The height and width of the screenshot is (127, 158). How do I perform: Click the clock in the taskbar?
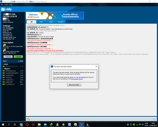tap(153, 124)
